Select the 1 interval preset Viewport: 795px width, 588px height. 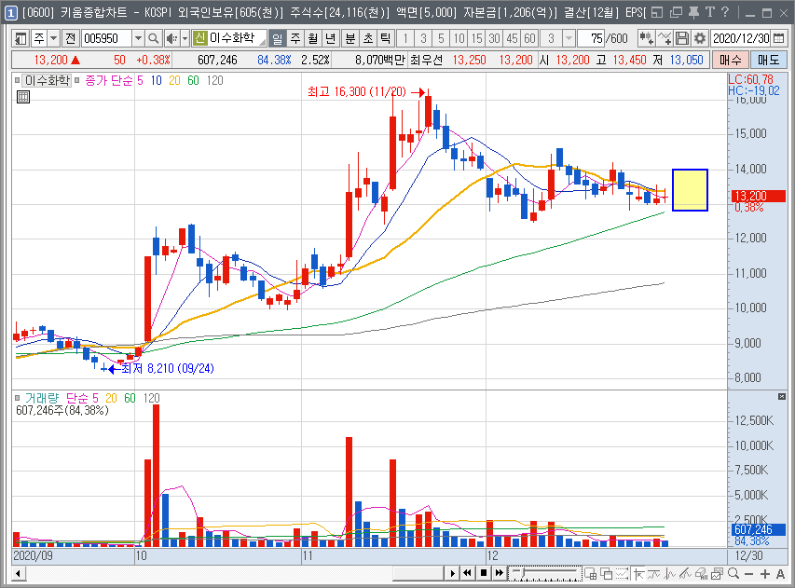pos(405,38)
